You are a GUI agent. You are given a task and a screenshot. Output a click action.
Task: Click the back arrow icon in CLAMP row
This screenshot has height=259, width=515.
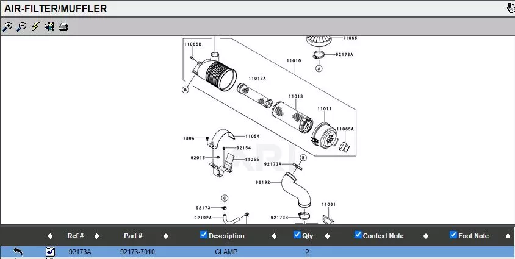click(x=18, y=251)
